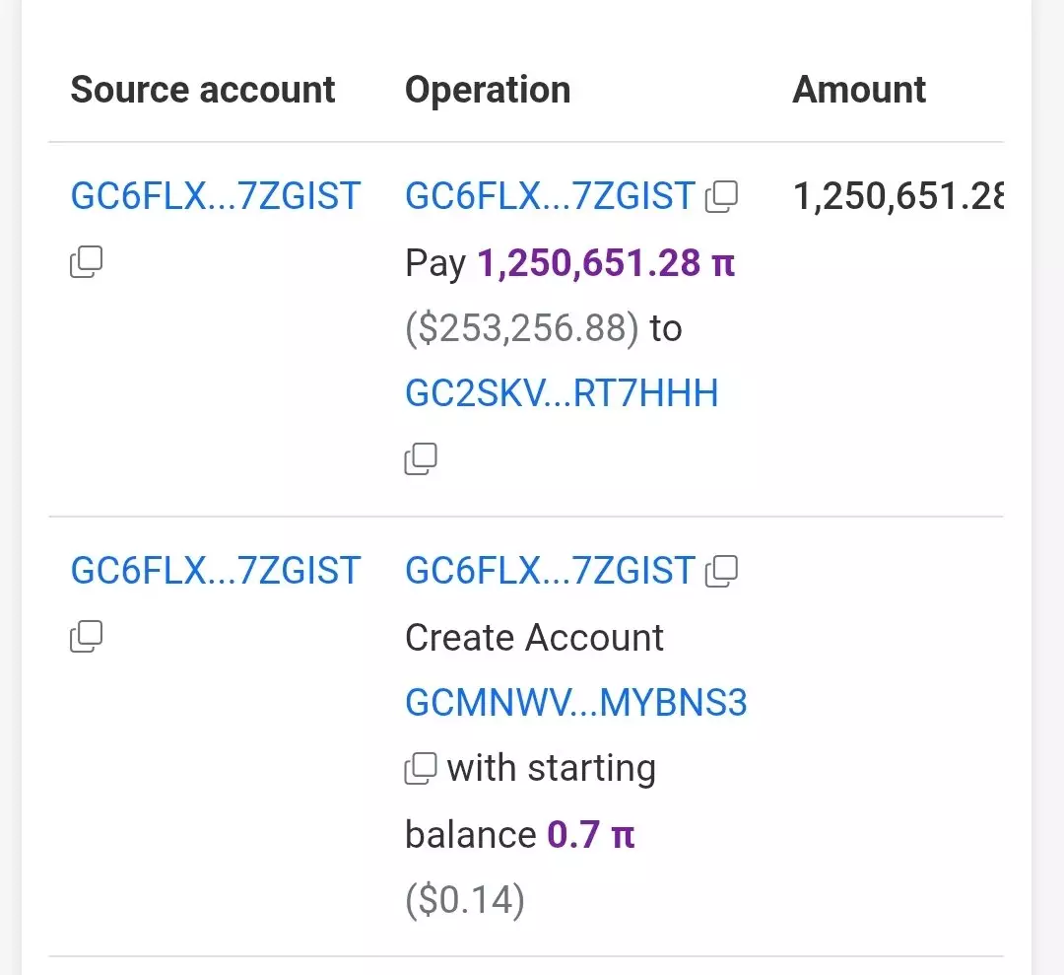
Task: Copy source account address in Create Account row
Action: (87, 637)
